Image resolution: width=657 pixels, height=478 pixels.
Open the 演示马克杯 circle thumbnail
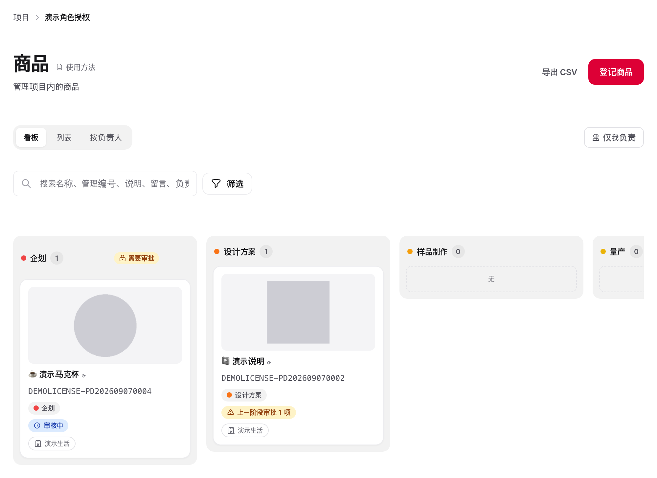point(105,325)
